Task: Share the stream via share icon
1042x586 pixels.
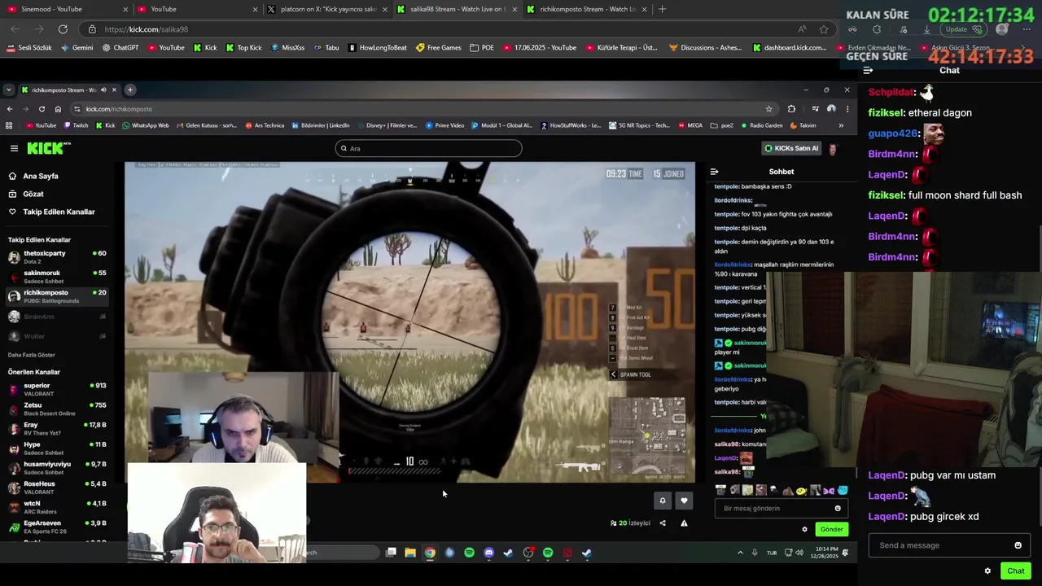Action: (x=663, y=523)
